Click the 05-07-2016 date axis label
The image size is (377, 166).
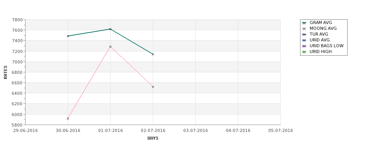(x=281, y=131)
